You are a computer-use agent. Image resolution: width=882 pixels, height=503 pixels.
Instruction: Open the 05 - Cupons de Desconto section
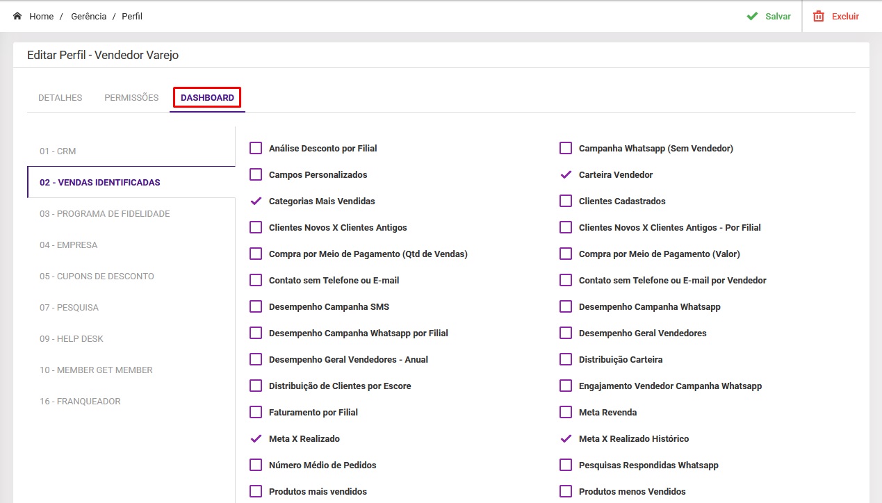[x=97, y=277]
